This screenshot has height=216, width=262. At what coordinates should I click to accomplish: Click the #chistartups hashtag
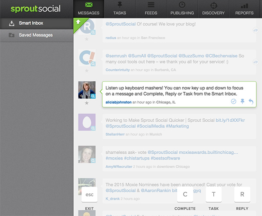[137, 158]
